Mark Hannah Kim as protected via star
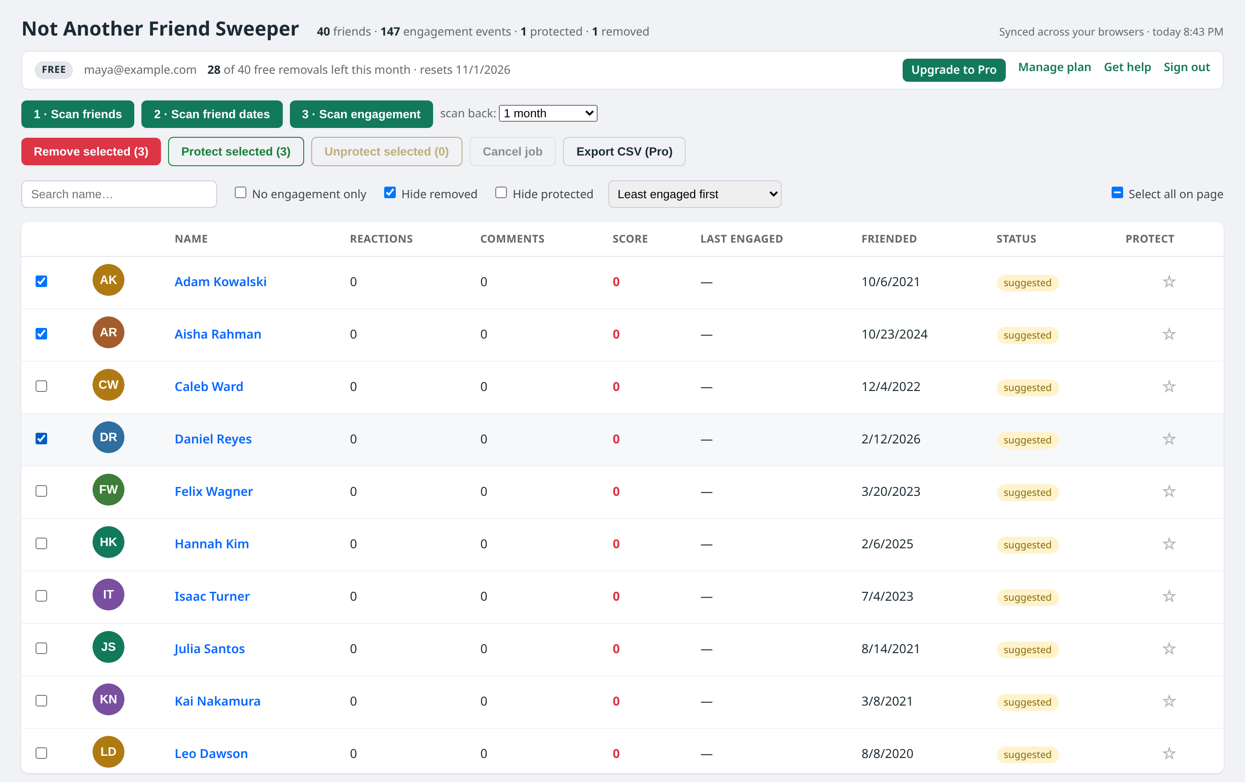This screenshot has width=1245, height=782. coord(1169,544)
